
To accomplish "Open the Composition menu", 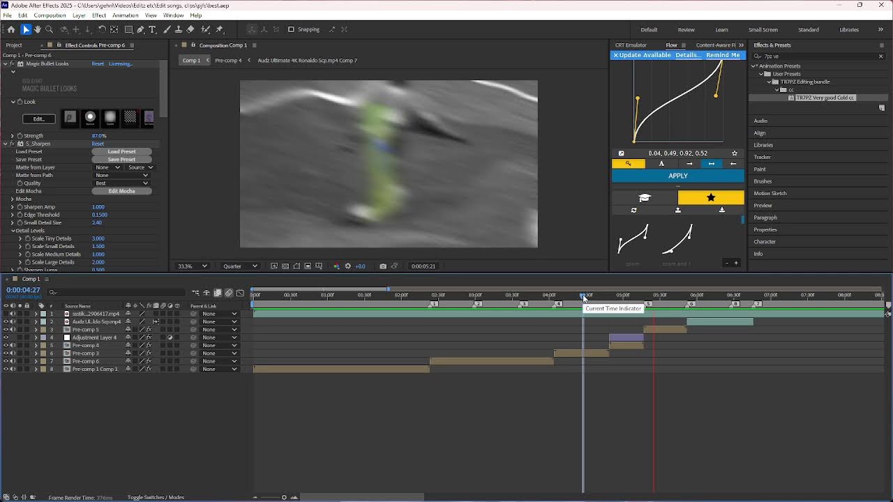I will 50,15.
